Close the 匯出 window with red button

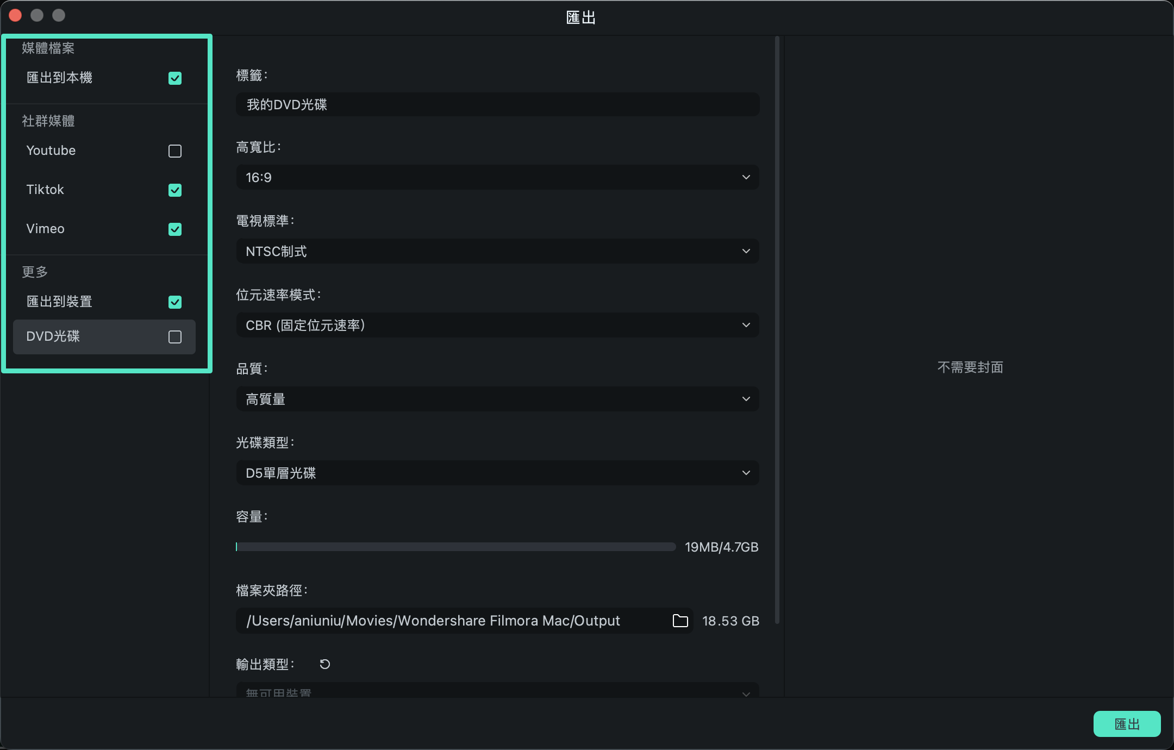(x=15, y=15)
